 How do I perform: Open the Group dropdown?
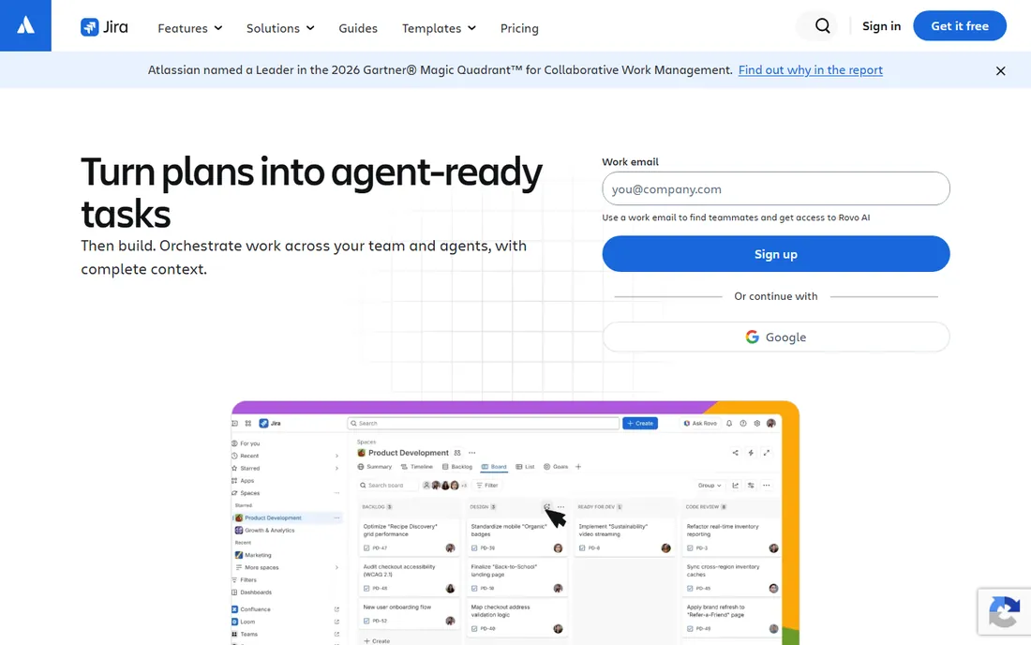click(710, 486)
